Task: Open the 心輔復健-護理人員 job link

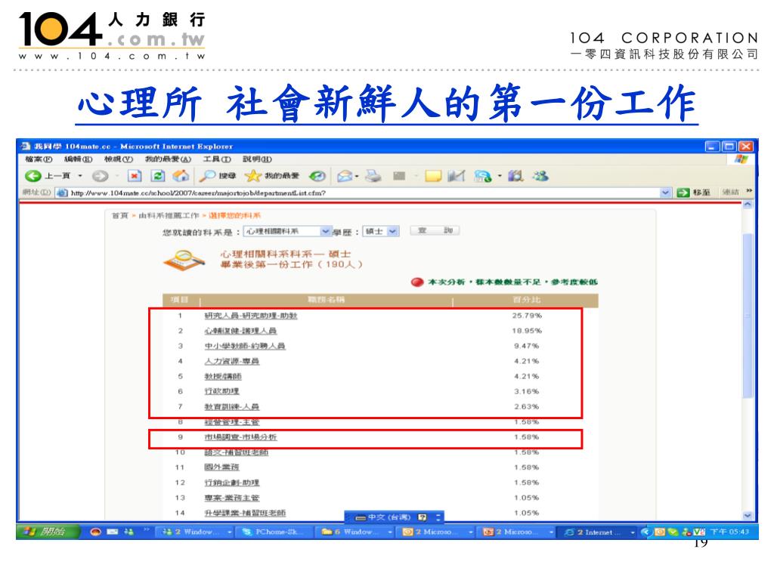Action: click(x=240, y=331)
